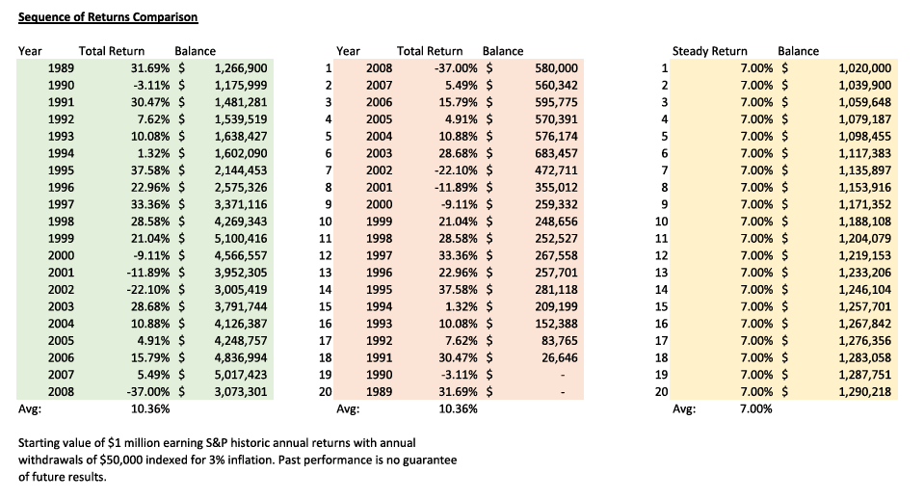924x499 pixels.
Task: Select the "Steady Return" column header
Action: [709, 51]
